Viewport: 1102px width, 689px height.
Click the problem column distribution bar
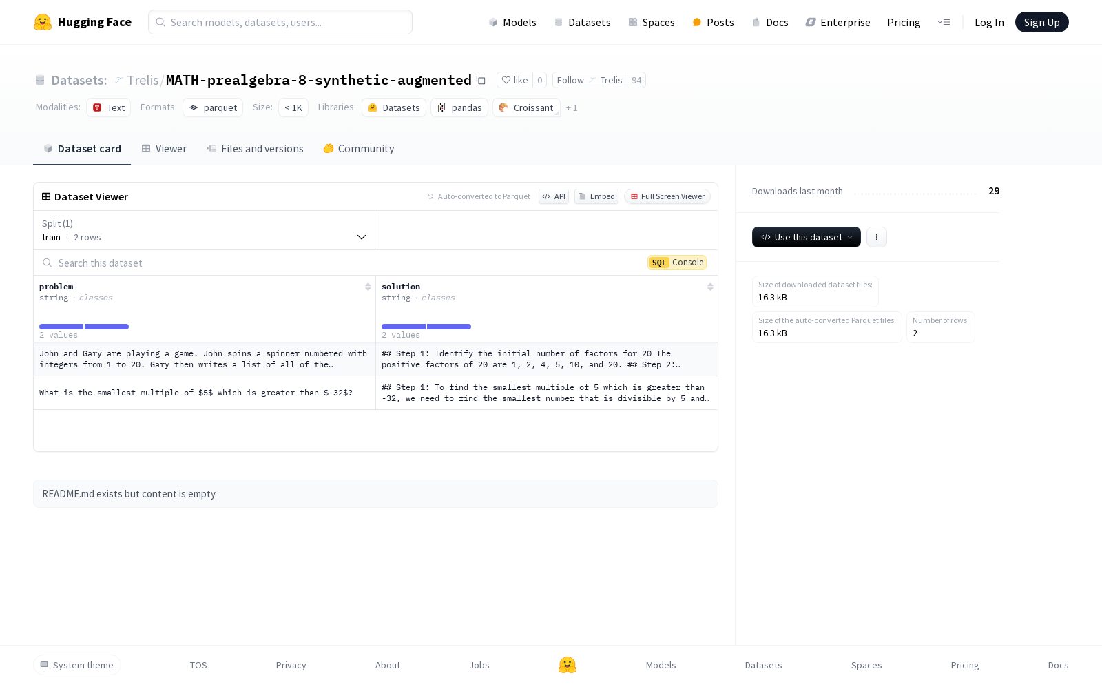[x=84, y=327]
